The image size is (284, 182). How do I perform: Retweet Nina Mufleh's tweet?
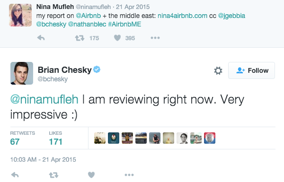80,38
